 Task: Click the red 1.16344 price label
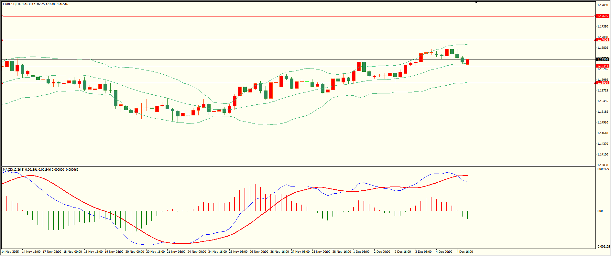click(603, 66)
